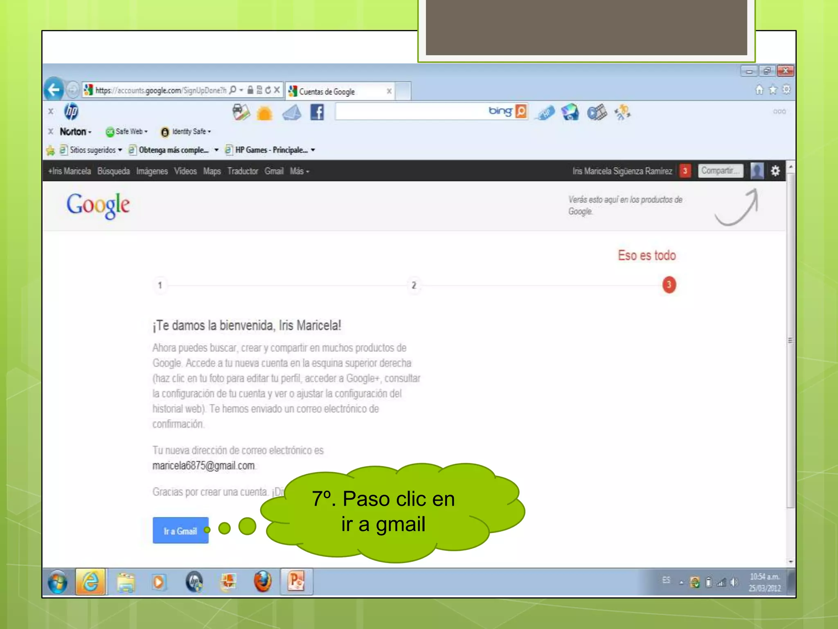Image resolution: width=838 pixels, height=629 pixels.
Task: Open the Facebook icon in HP toolbar
Action: [x=317, y=112]
